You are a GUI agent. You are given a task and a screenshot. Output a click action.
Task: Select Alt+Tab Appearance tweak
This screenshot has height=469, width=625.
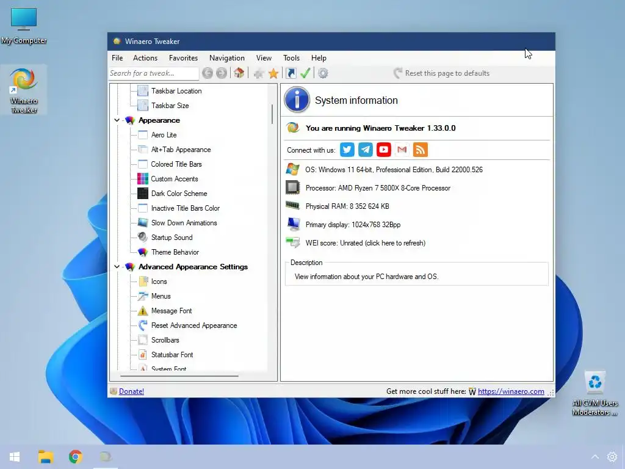pyautogui.click(x=181, y=150)
